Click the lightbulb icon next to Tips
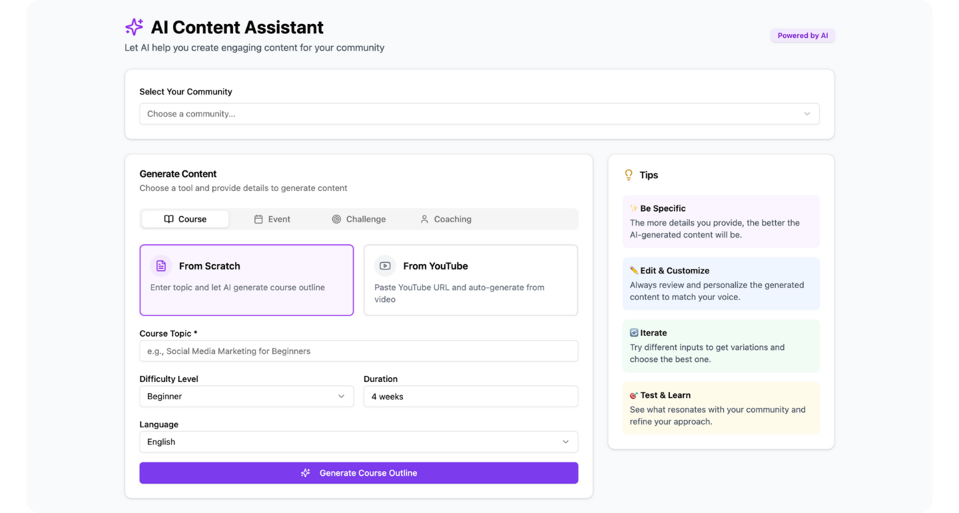Screen dimensions: 959x513 point(629,175)
